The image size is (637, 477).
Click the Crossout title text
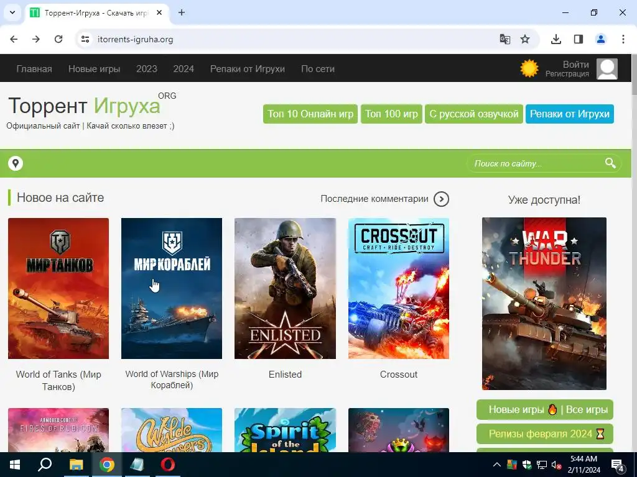[x=399, y=375]
